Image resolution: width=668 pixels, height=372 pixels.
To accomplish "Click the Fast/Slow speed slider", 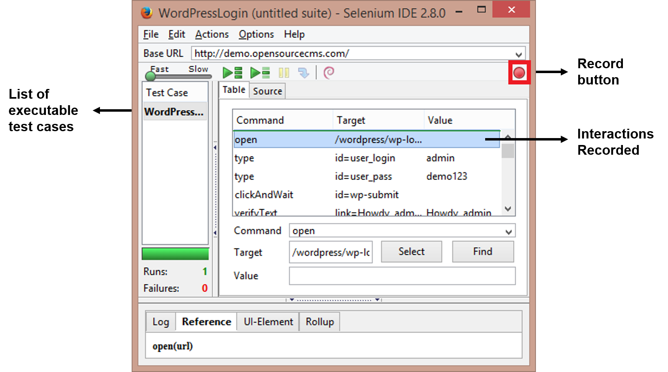I will coord(179,76).
